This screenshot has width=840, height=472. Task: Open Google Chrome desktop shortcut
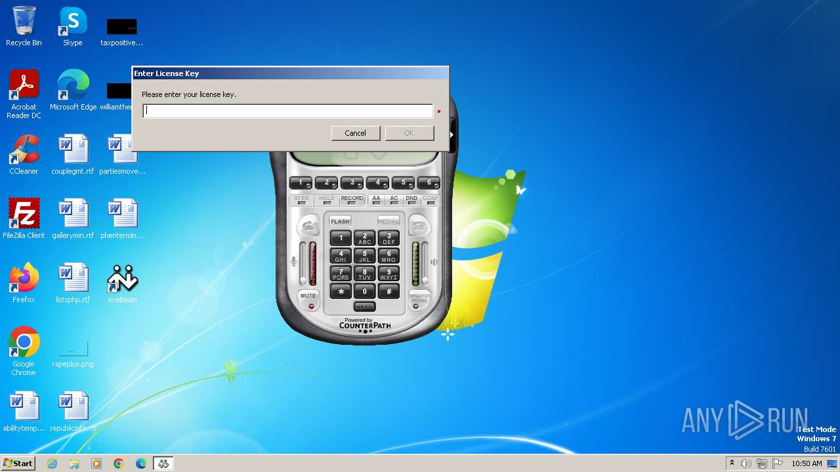[24, 351]
